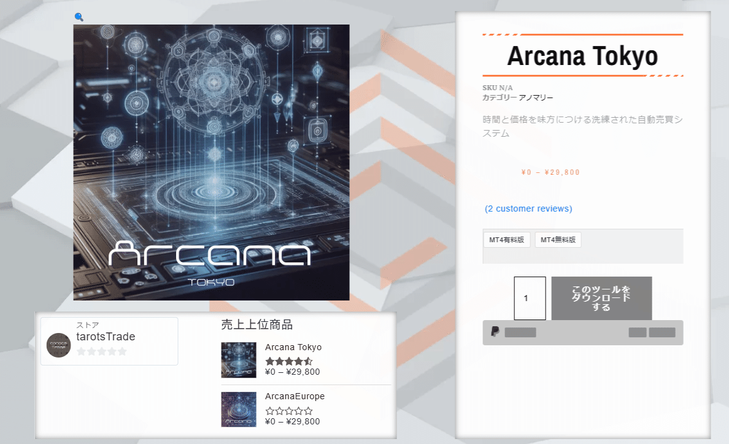Screen dimensions: 729x444
Task: Select the MT4有料版 variation option
Action: click(507, 240)
